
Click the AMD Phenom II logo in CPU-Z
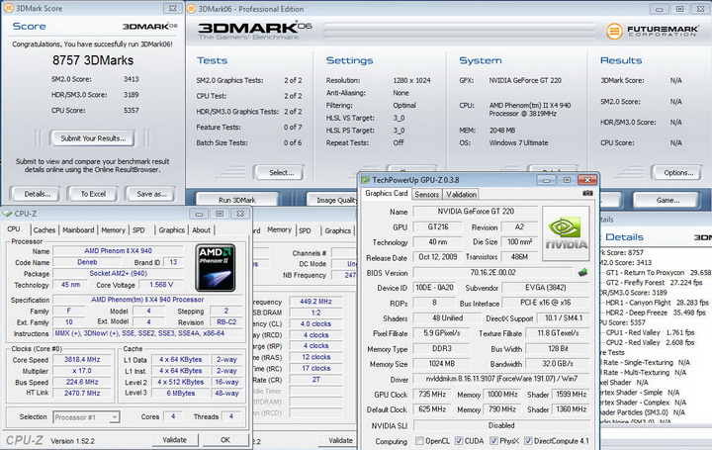pos(216,267)
